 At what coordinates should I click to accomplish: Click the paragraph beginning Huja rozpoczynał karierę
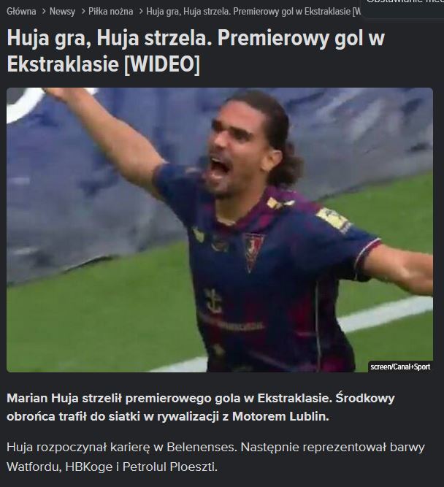[215, 457]
